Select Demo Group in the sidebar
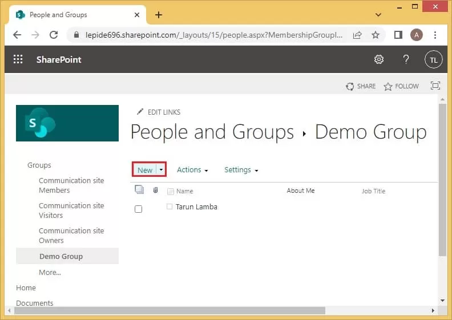This screenshot has height=320, width=452. [x=61, y=256]
